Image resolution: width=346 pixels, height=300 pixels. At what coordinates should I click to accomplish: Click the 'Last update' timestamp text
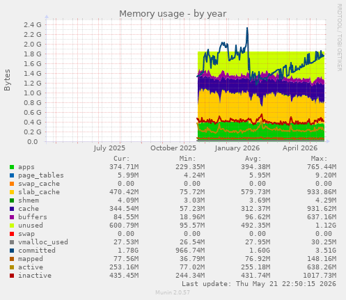pos(259,284)
